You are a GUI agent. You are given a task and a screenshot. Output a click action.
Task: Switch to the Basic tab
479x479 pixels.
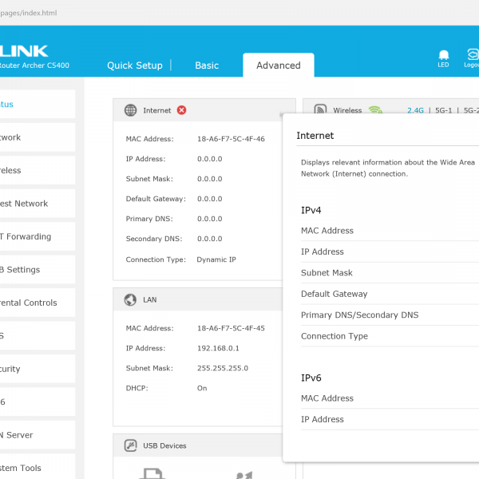pyautogui.click(x=207, y=65)
